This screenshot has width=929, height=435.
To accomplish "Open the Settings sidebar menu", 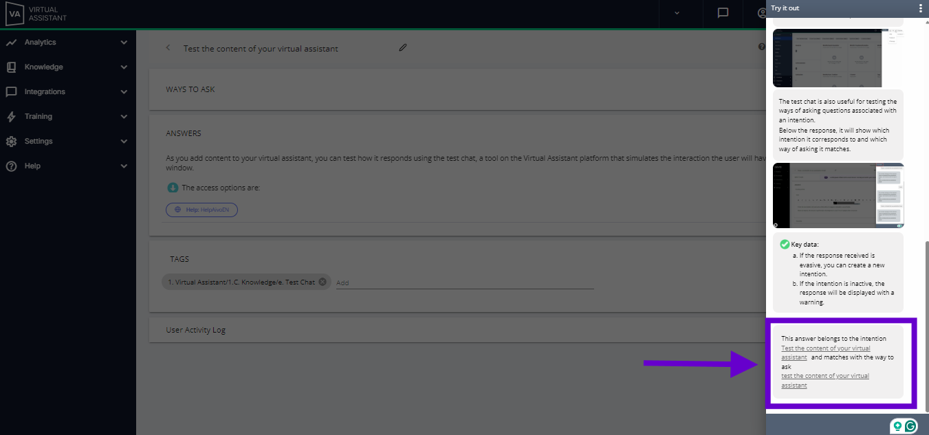I will [68, 141].
